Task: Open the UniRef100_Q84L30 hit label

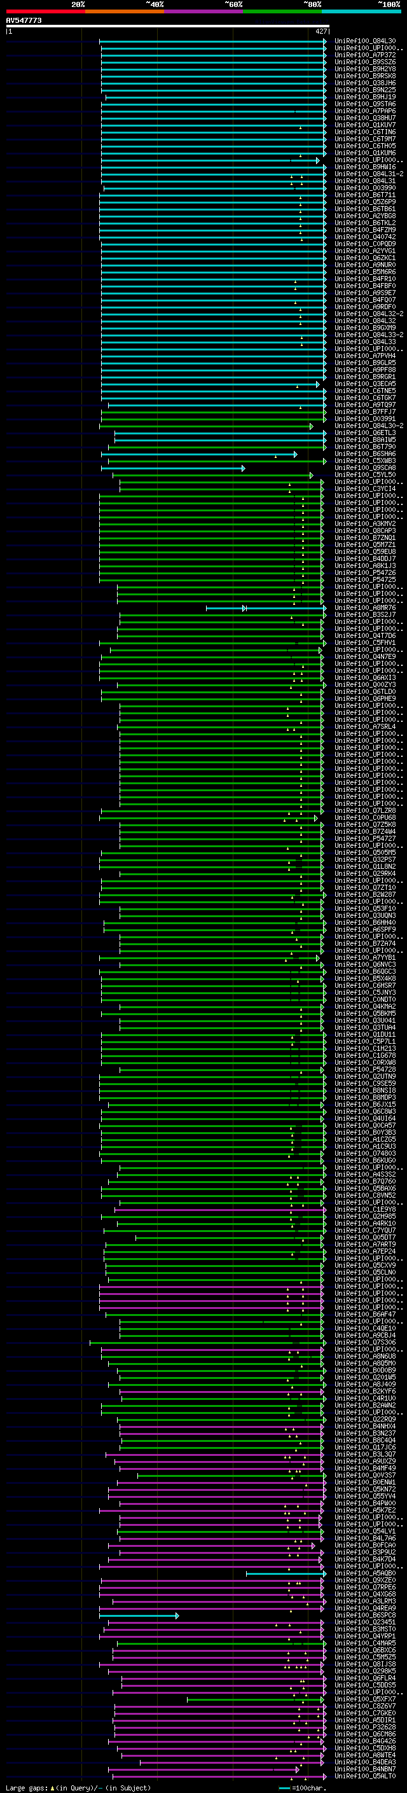Action: click(x=365, y=41)
